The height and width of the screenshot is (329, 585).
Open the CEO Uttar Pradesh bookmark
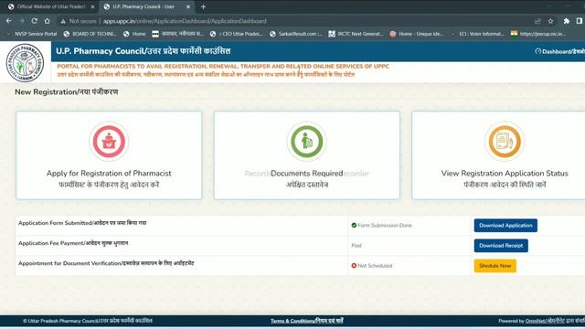237,34
